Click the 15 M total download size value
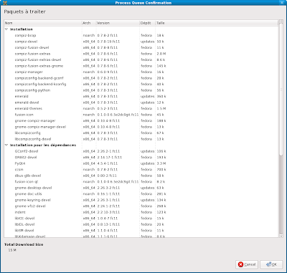The width and height of the screenshot is (287, 273). pyautogui.click(x=12, y=250)
